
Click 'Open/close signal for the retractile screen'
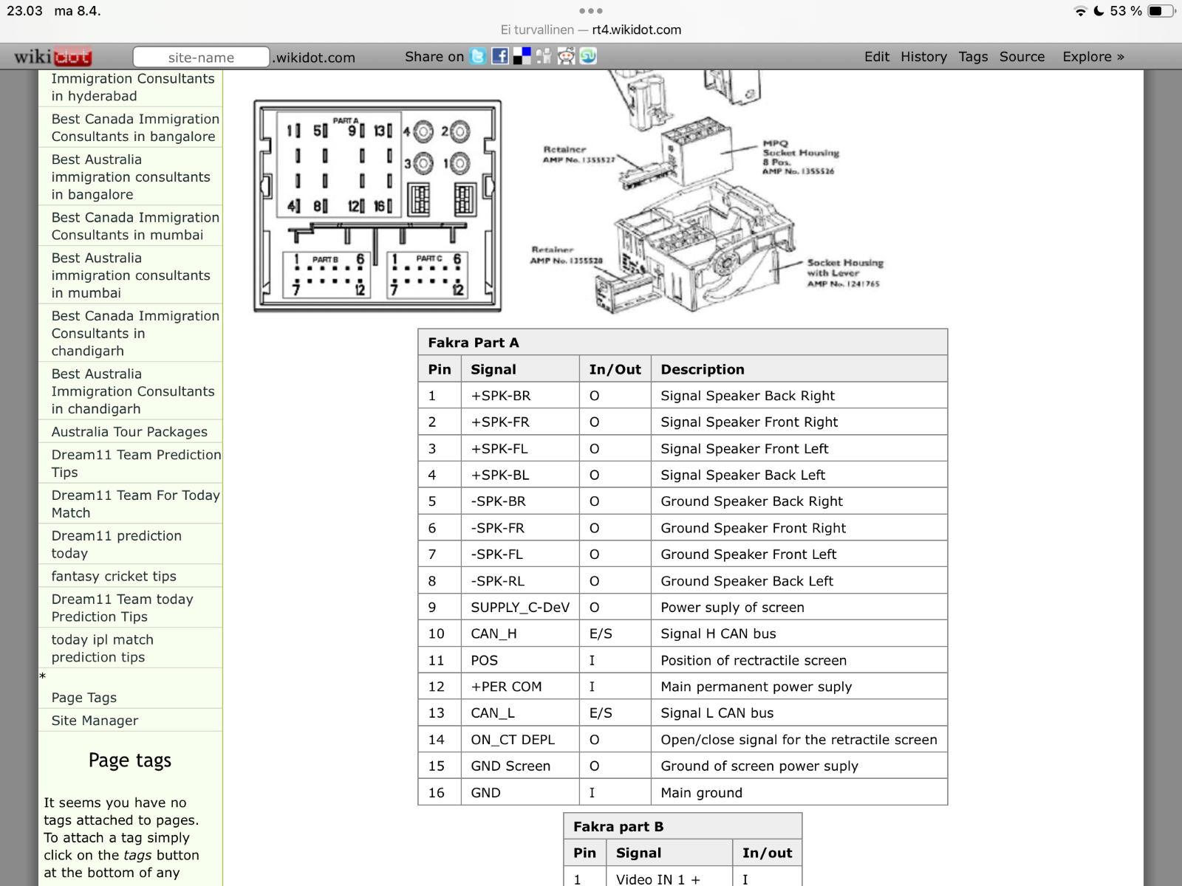coord(799,739)
